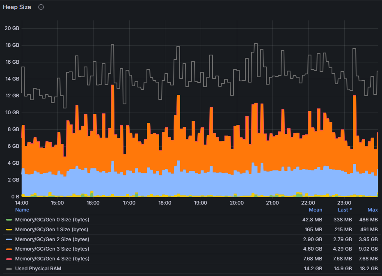Click the 20 GB label on the Y axis
This screenshot has height=276, width=382.
[12, 28]
